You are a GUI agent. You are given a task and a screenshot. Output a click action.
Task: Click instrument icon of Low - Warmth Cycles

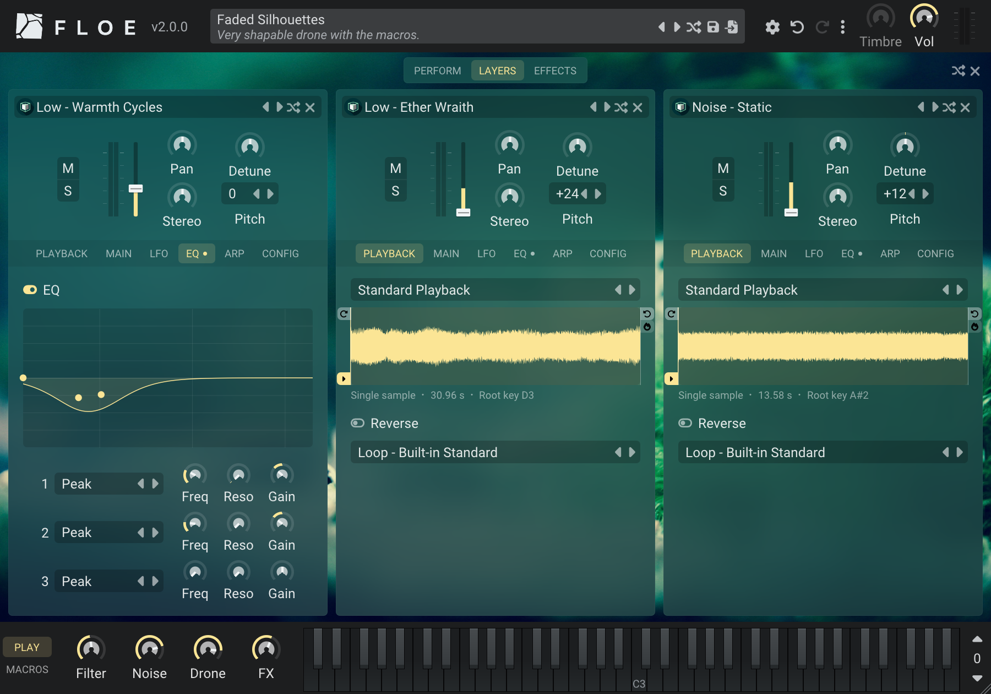(25, 107)
